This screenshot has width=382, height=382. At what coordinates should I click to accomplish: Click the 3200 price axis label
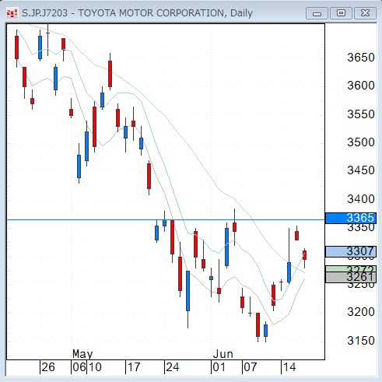click(361, 312)
